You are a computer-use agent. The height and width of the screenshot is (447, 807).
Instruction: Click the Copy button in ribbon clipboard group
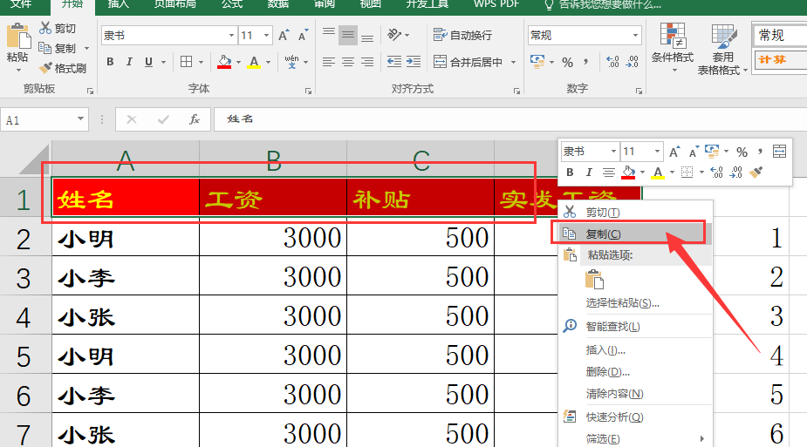pos(58,48)
